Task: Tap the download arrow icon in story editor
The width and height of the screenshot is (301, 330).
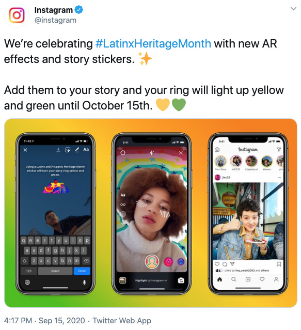Action: [58, 149]
